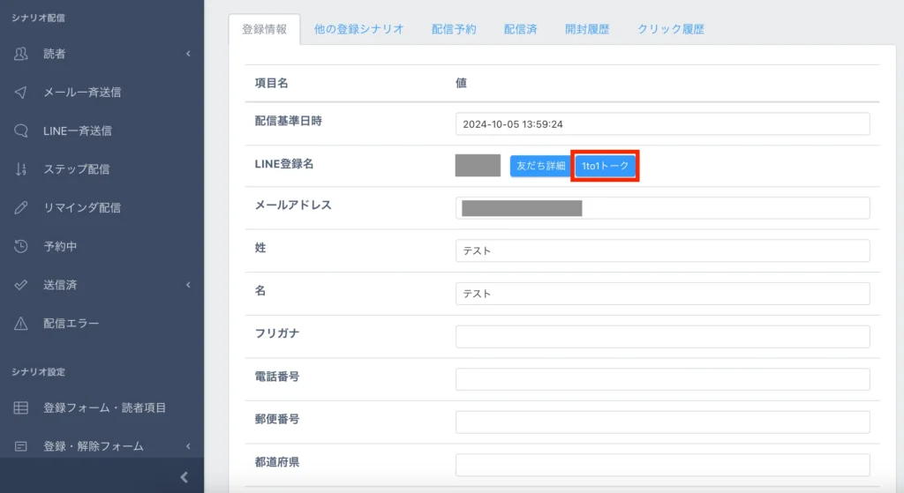Click the 値 column header

tap(461, 83)
